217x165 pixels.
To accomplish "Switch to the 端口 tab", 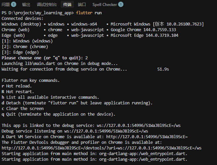I will tap(82, 5).
